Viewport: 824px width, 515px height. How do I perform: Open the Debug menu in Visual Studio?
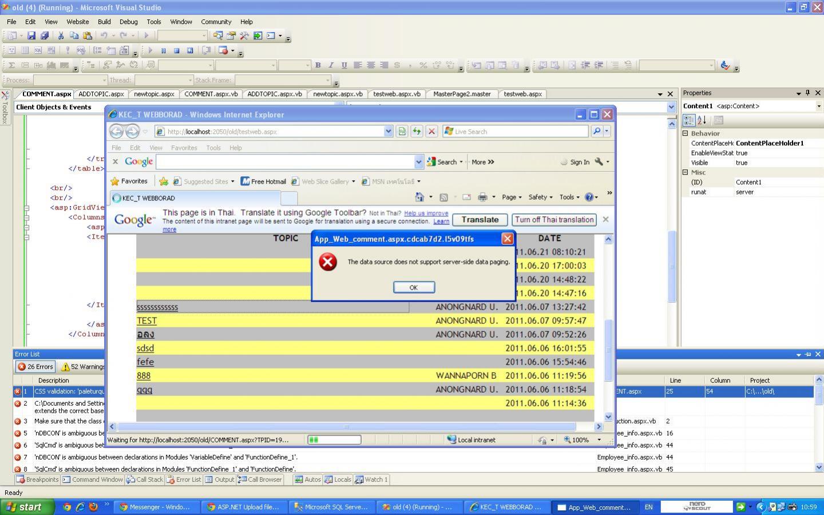[129, 22]
